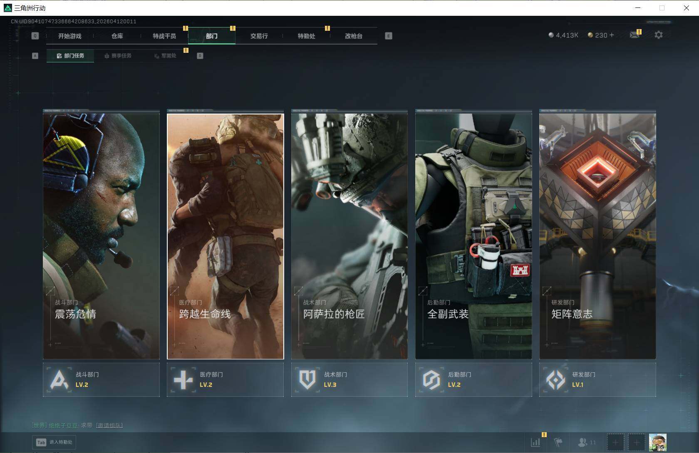This screenshot has height=453, width=699.
Task: Select the 部门任务 sub-tab
Action: point(70,56)
